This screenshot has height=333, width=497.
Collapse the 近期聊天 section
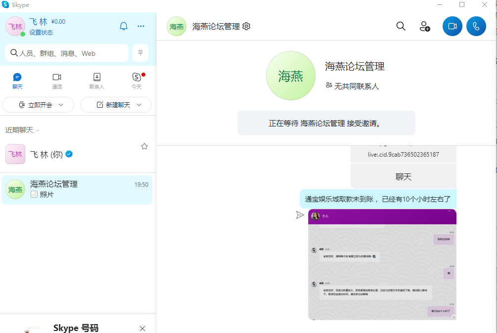(x=22, y=130)
